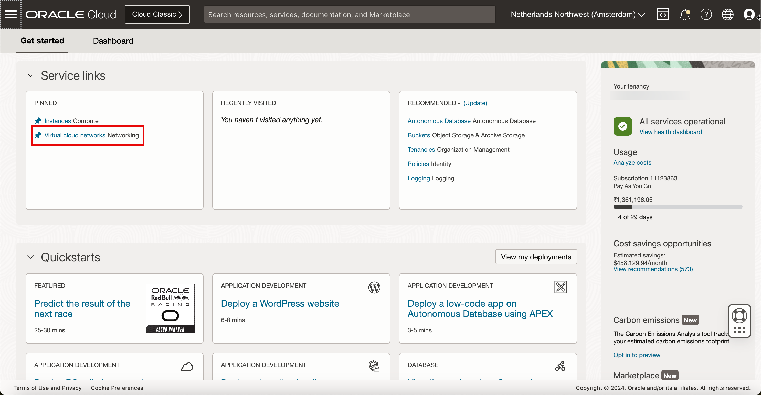Open the help question mark icon
Screen dimensions: 761x395
click(706, 14)
